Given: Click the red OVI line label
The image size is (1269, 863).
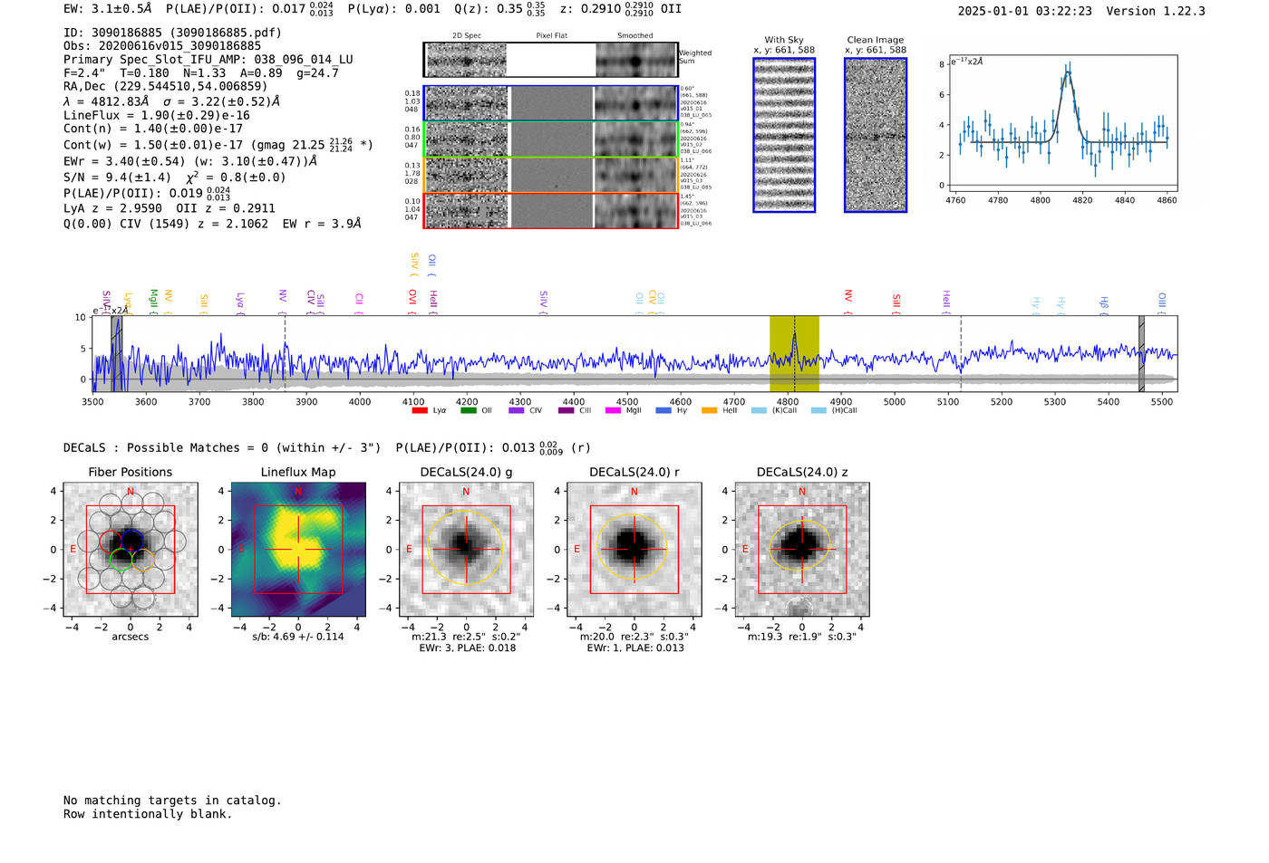Looking at the screenshot, I should 412,302.
